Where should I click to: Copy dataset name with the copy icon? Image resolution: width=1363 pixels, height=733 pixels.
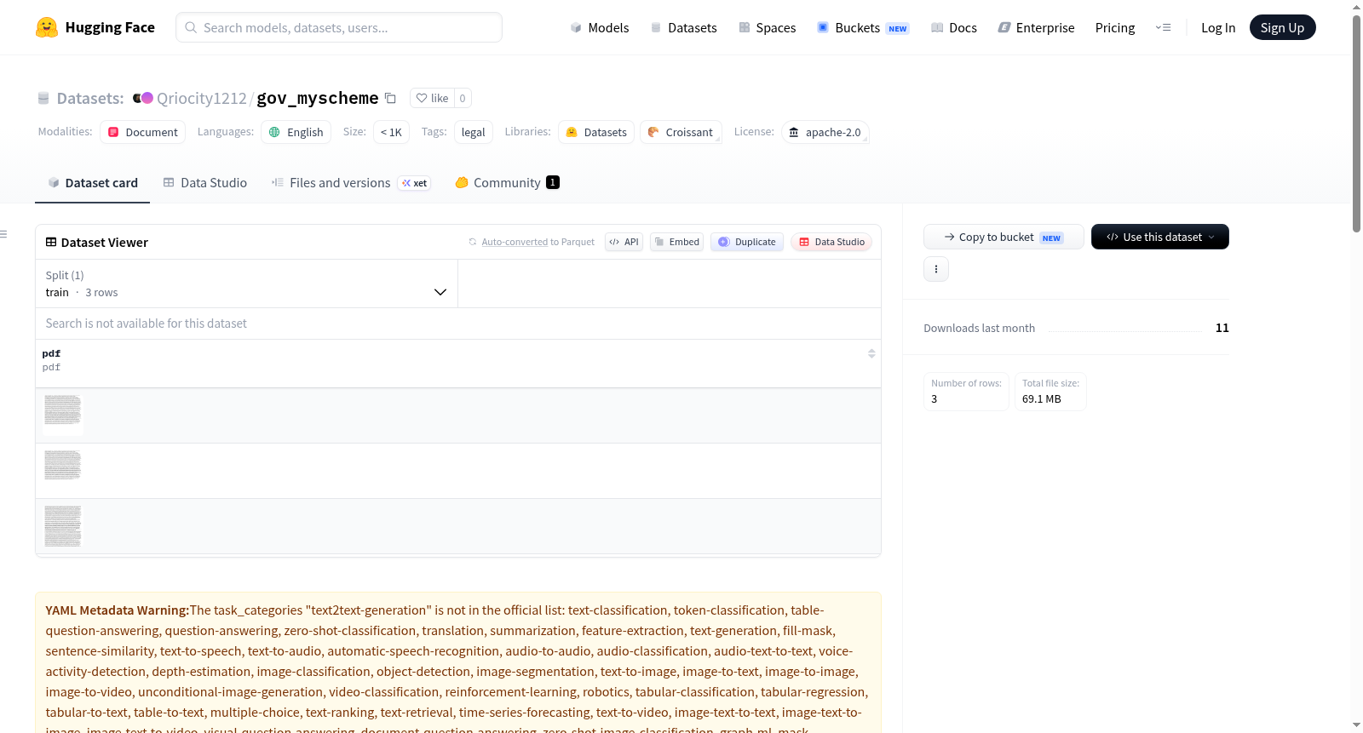[390, 98]
